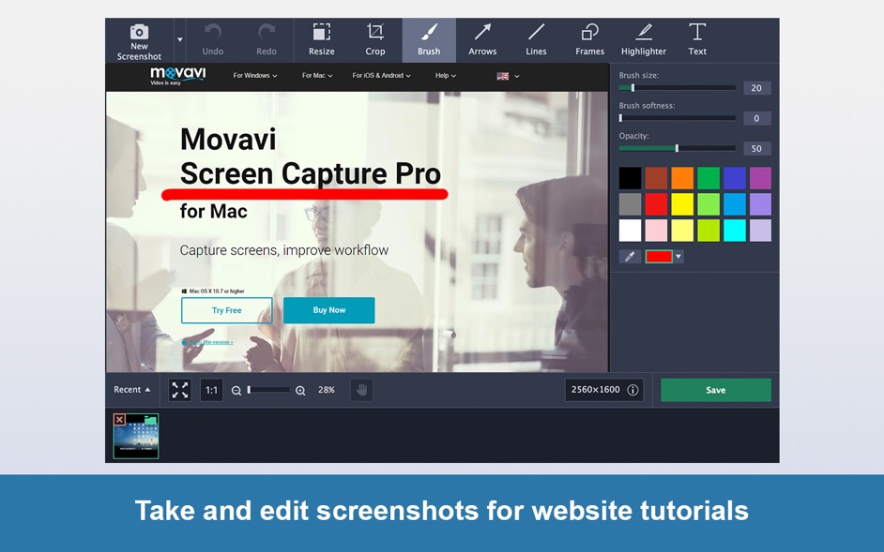Select the Frames tool
884x552 pixels.
[589, 40]
